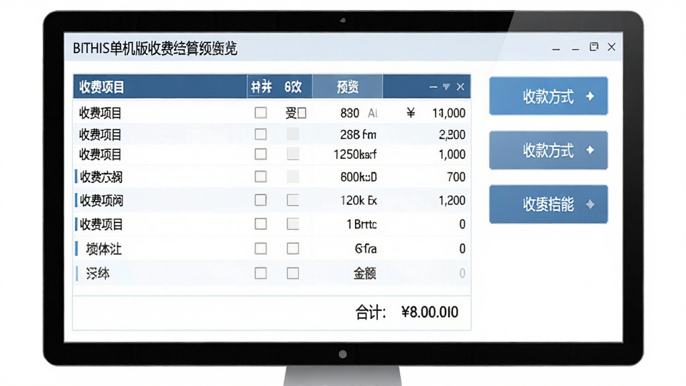Click the total "¥8.00.010" next to 合计

[430, 312]
